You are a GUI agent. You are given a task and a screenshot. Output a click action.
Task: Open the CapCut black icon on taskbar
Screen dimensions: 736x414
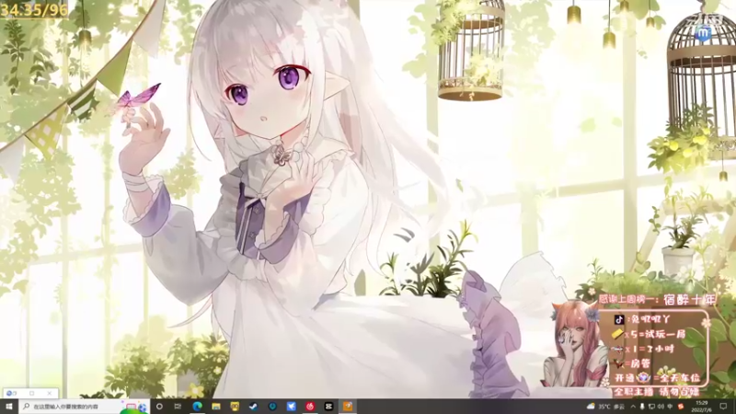coord(328,406)
